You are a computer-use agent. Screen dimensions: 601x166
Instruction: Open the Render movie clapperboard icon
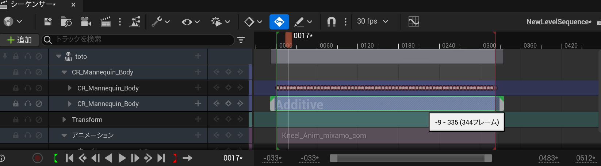coord(106,22)
